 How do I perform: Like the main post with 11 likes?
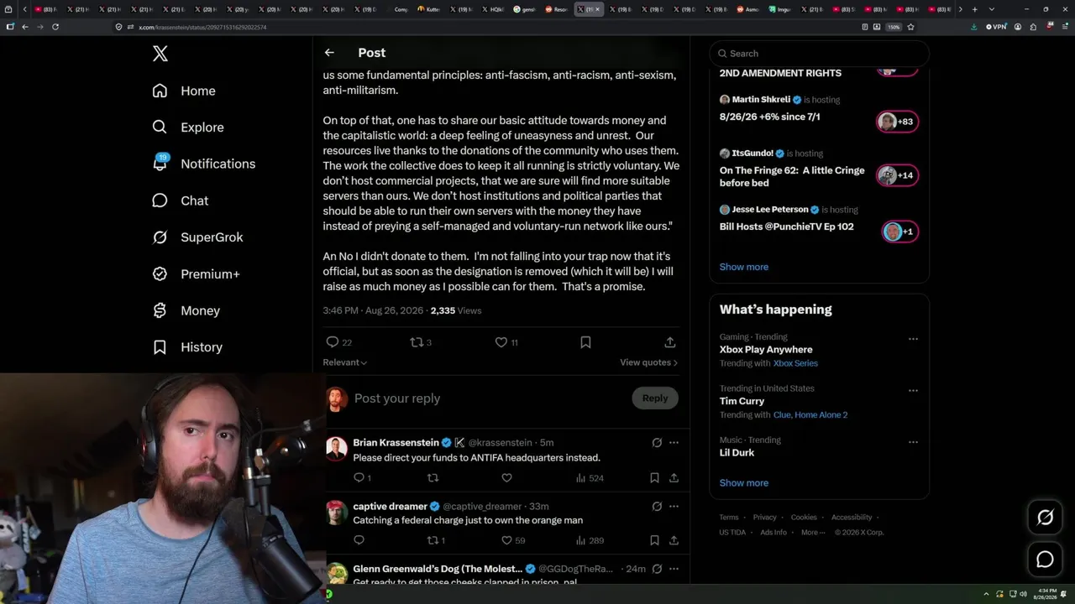point(506,342)
